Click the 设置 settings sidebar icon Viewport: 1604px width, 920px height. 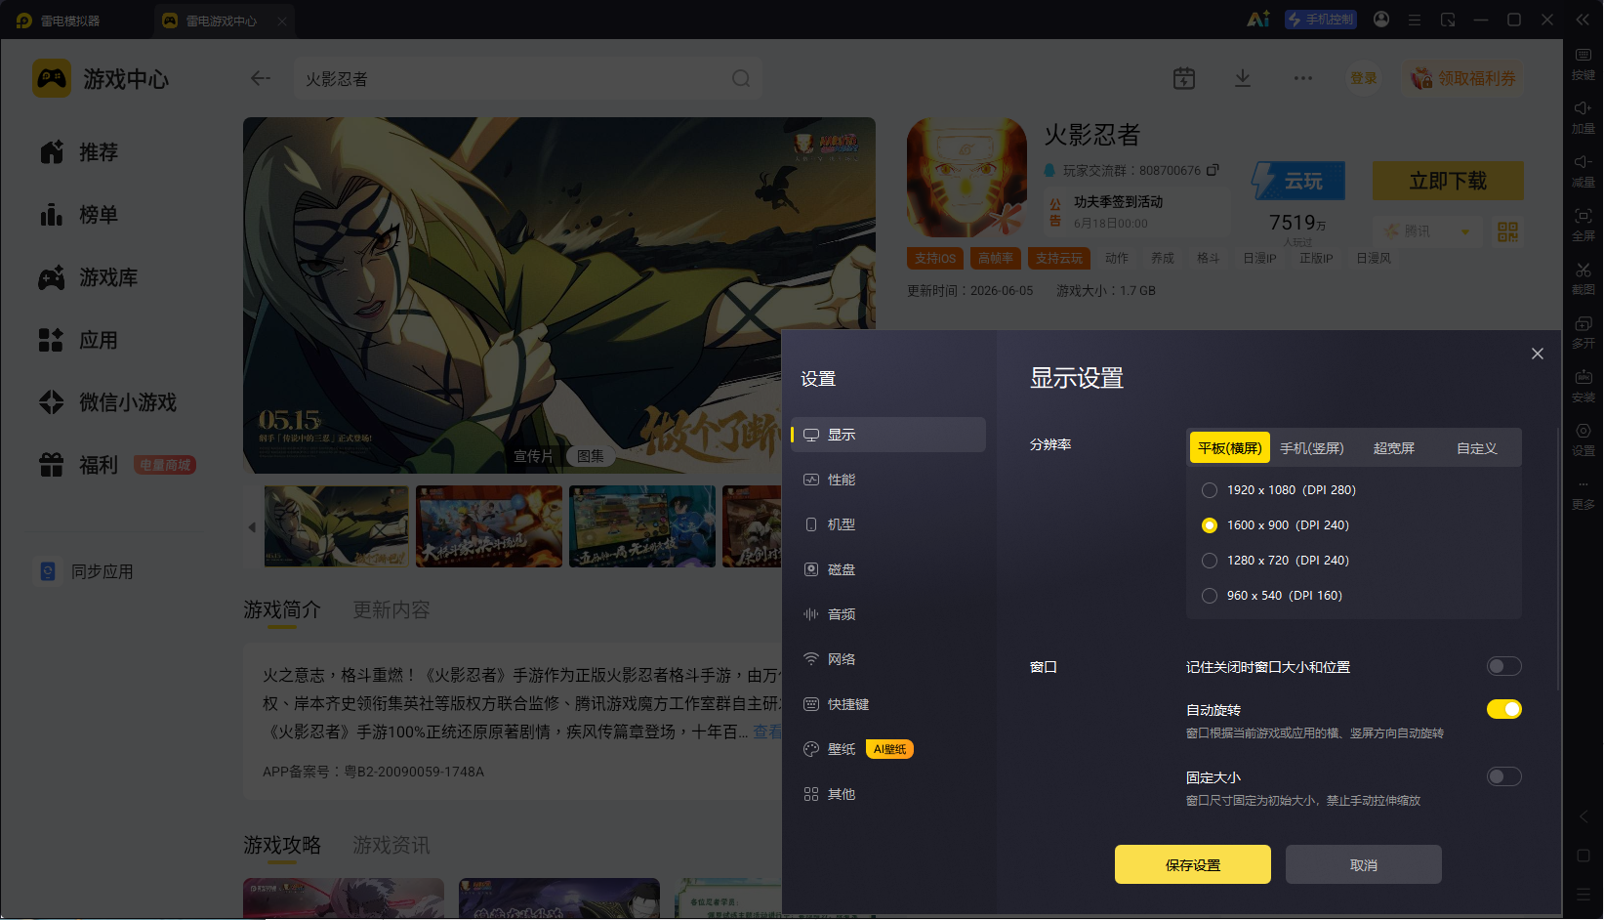1583,439
